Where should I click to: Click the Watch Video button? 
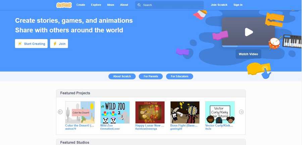click(x=248, y=54)
